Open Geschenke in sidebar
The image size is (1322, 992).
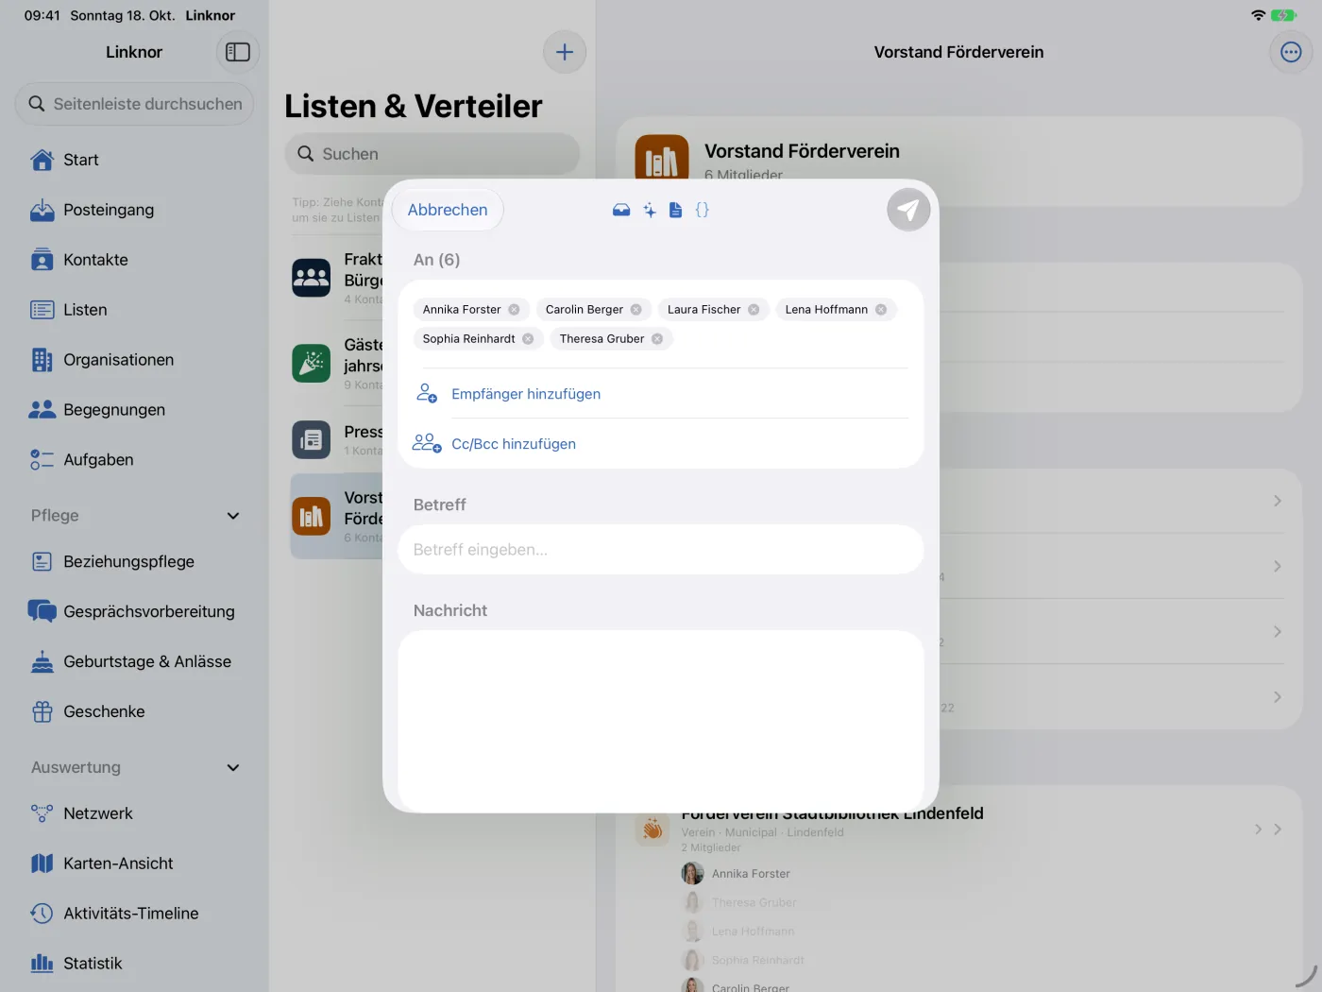[x=134, y=712]
